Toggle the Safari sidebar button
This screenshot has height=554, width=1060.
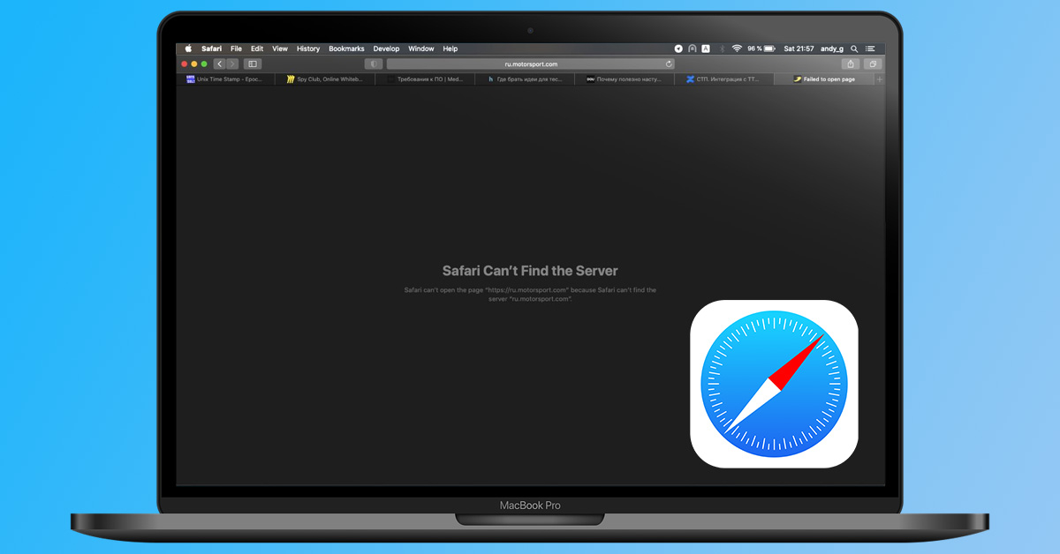pos(253,64)
